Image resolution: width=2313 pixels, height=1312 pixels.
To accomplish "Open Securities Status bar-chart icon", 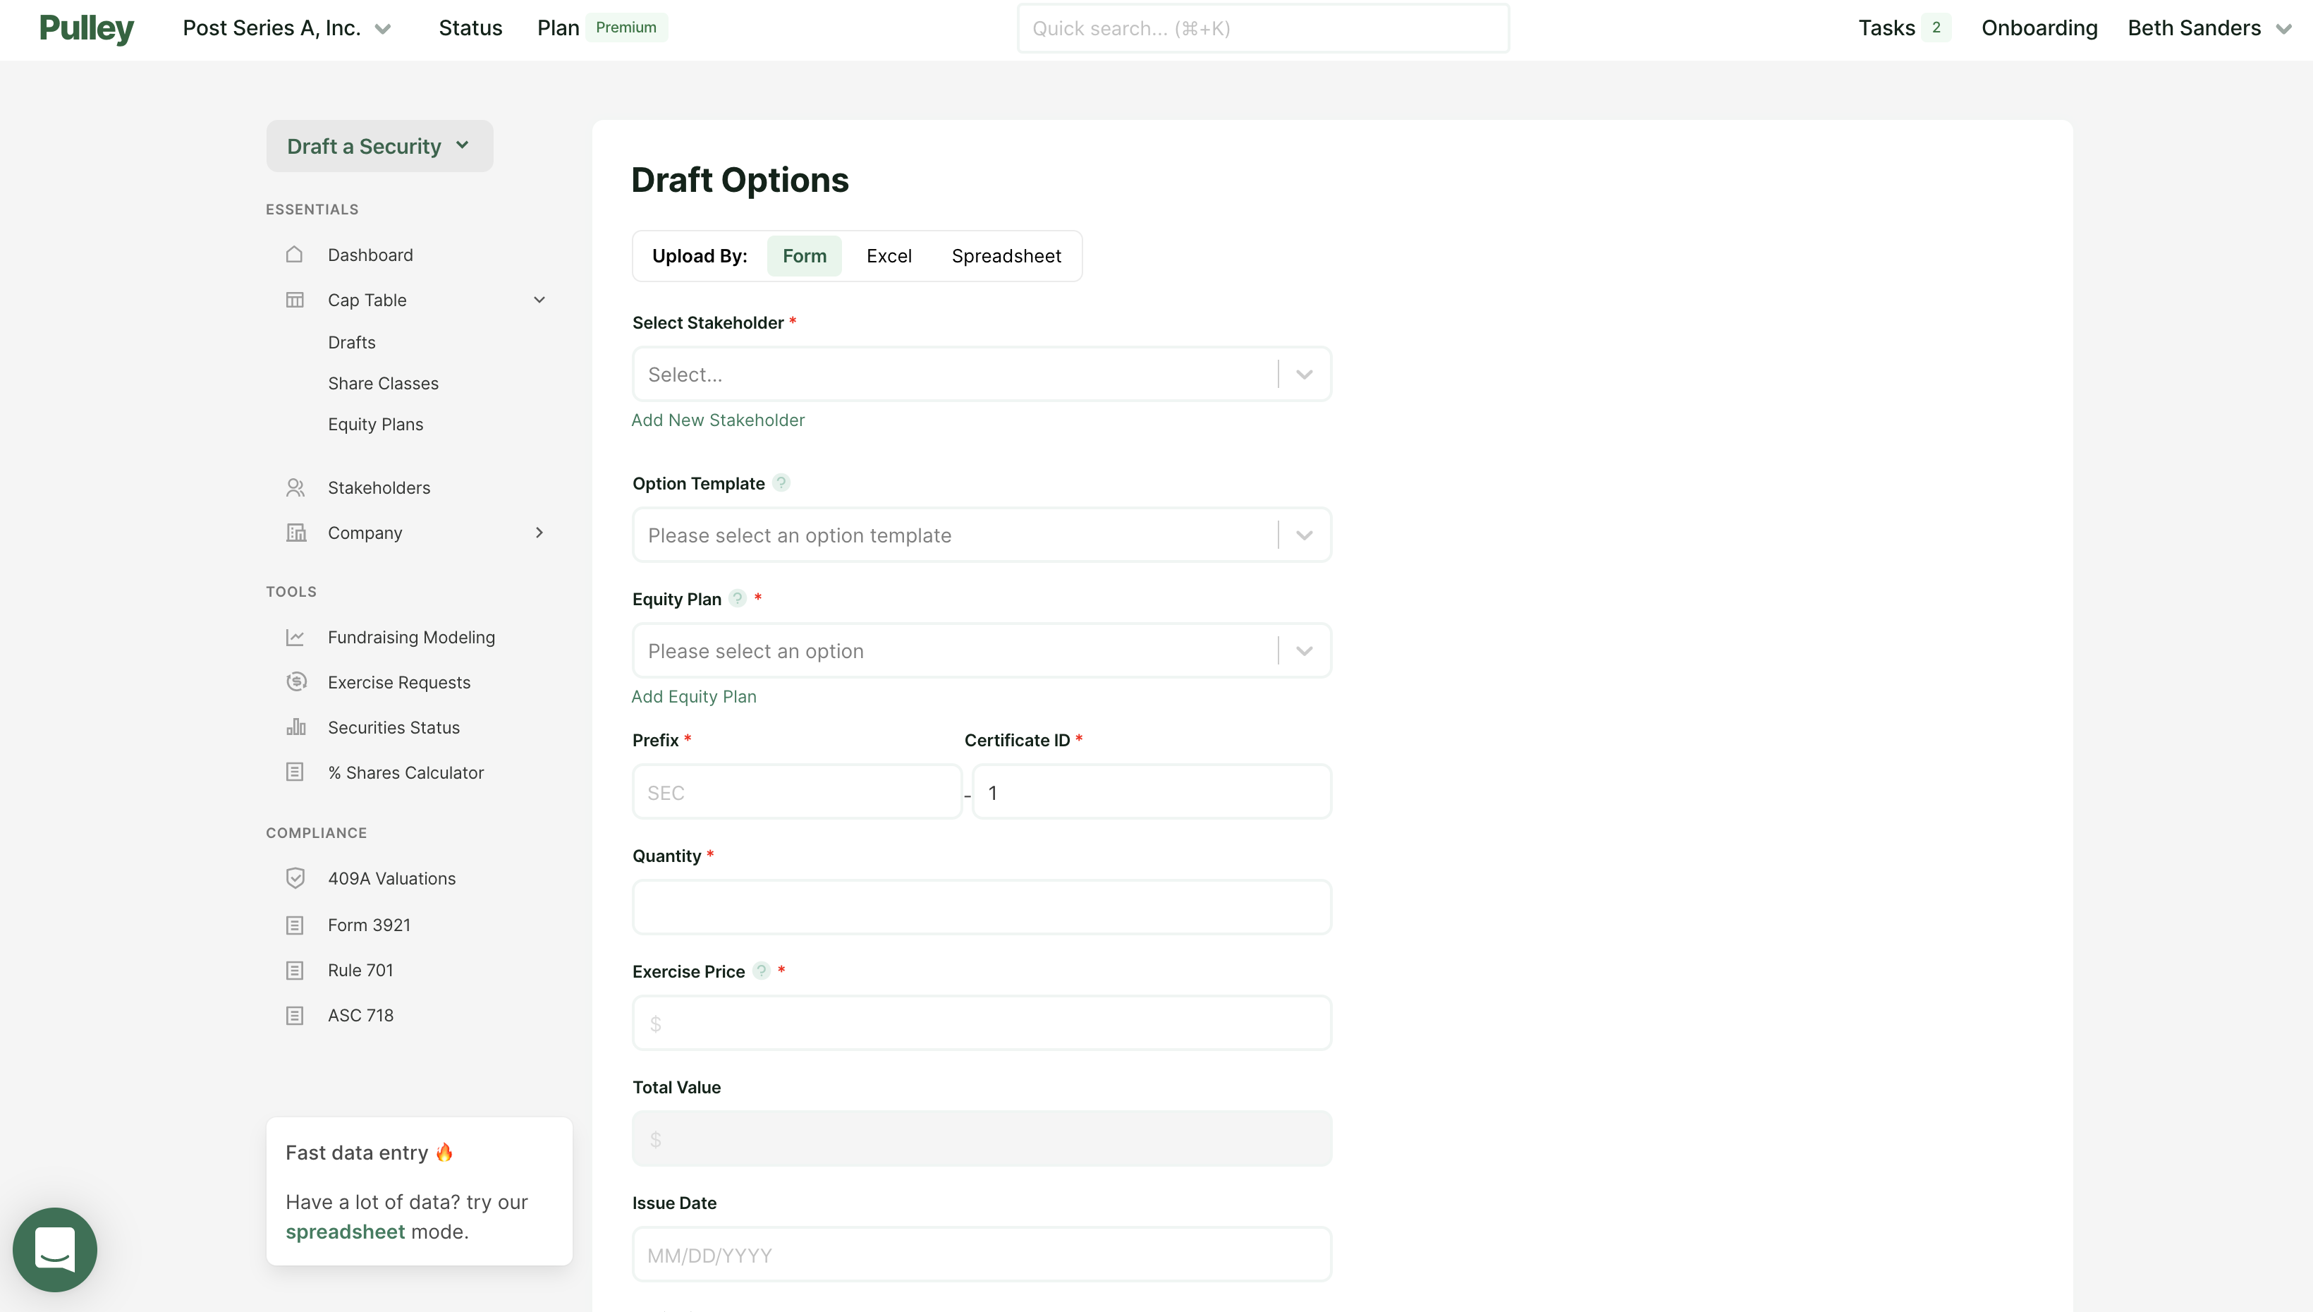I will [x=297, y=727].
